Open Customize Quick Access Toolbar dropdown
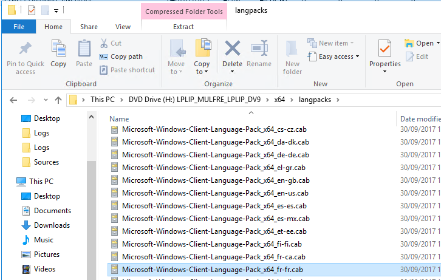The width and height of the screenshot is (441, 280). pos(56,11)
